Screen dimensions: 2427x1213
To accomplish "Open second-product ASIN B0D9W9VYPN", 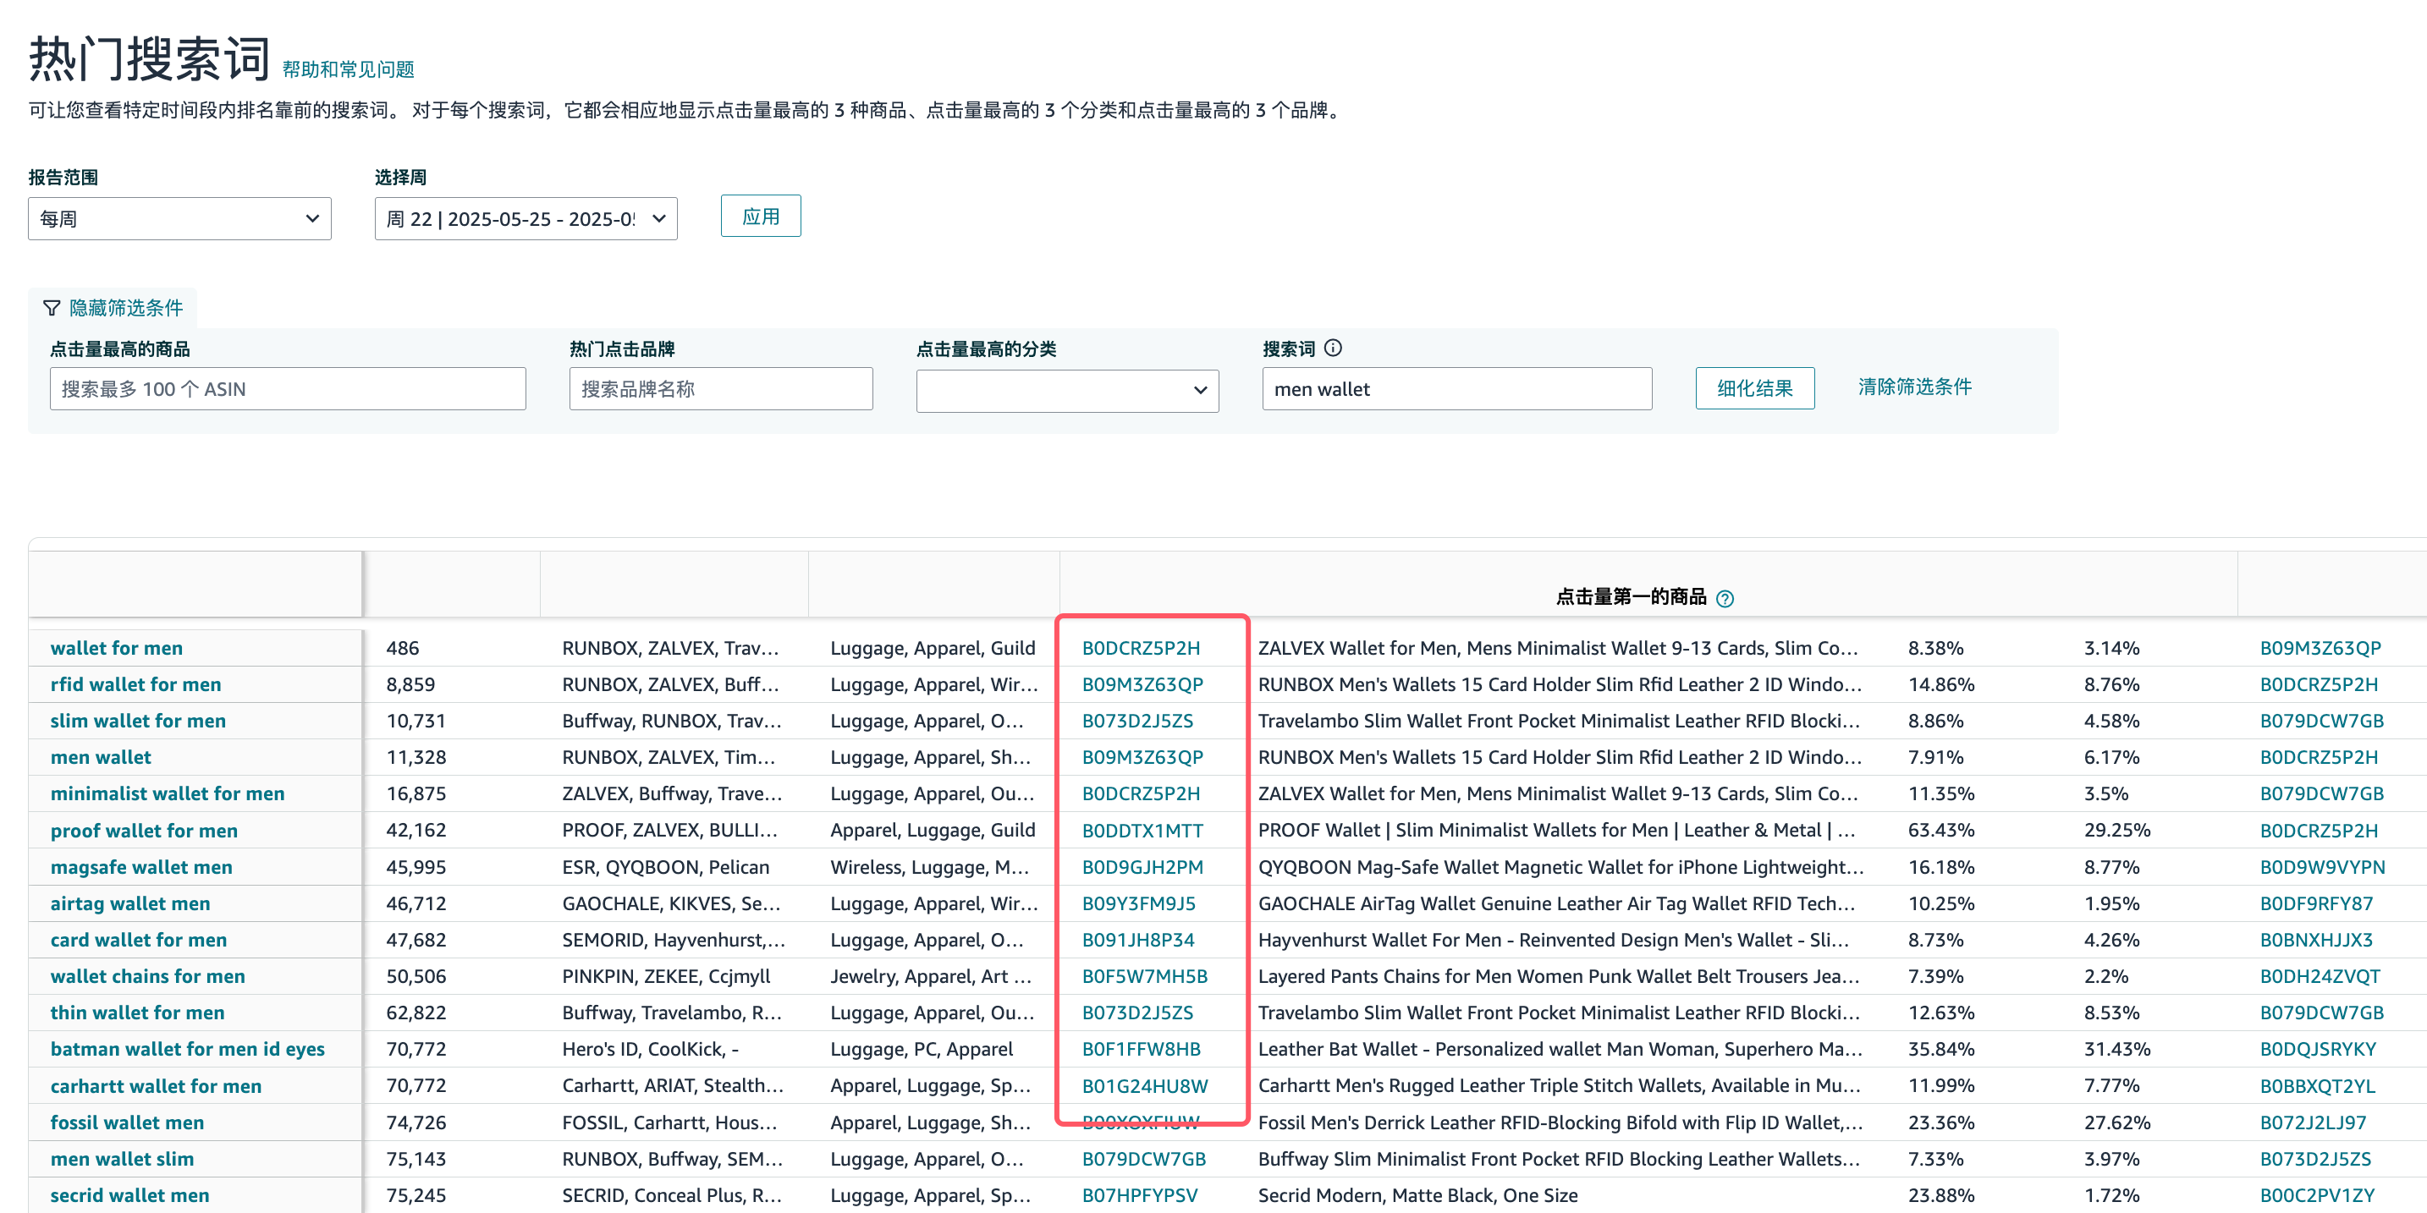I will [2322, 867].
